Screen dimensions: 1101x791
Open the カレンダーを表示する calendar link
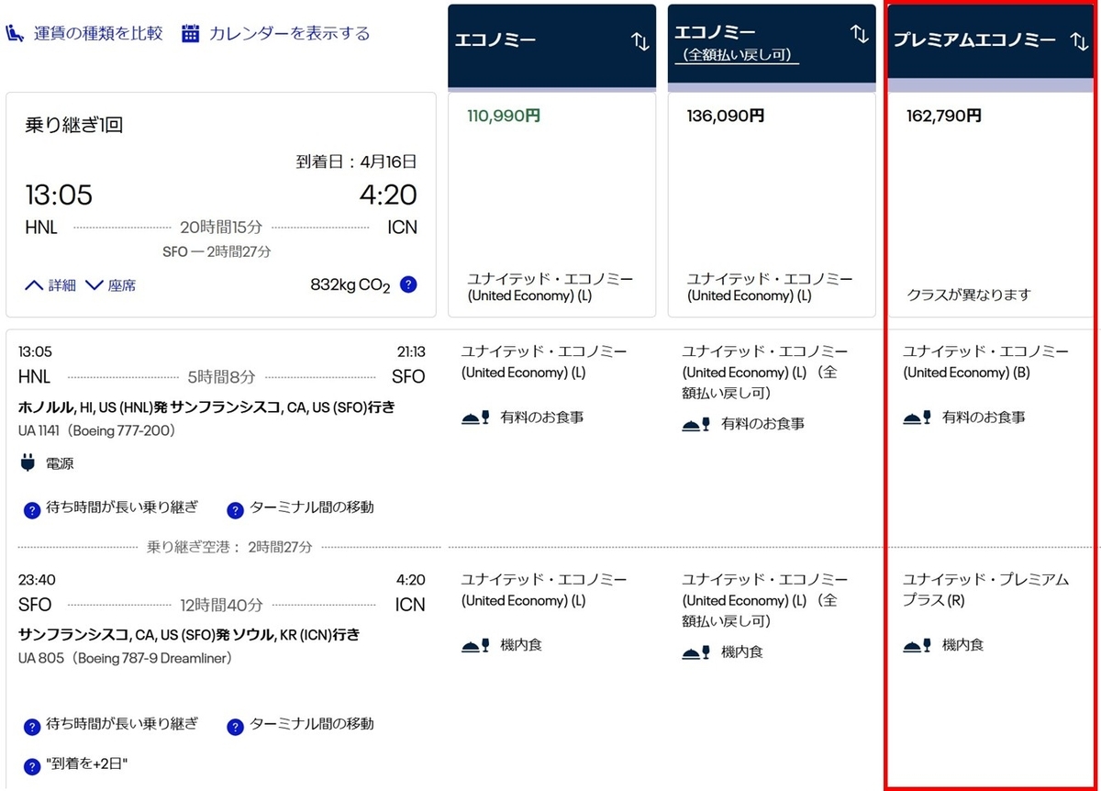[x=290, y=34]
